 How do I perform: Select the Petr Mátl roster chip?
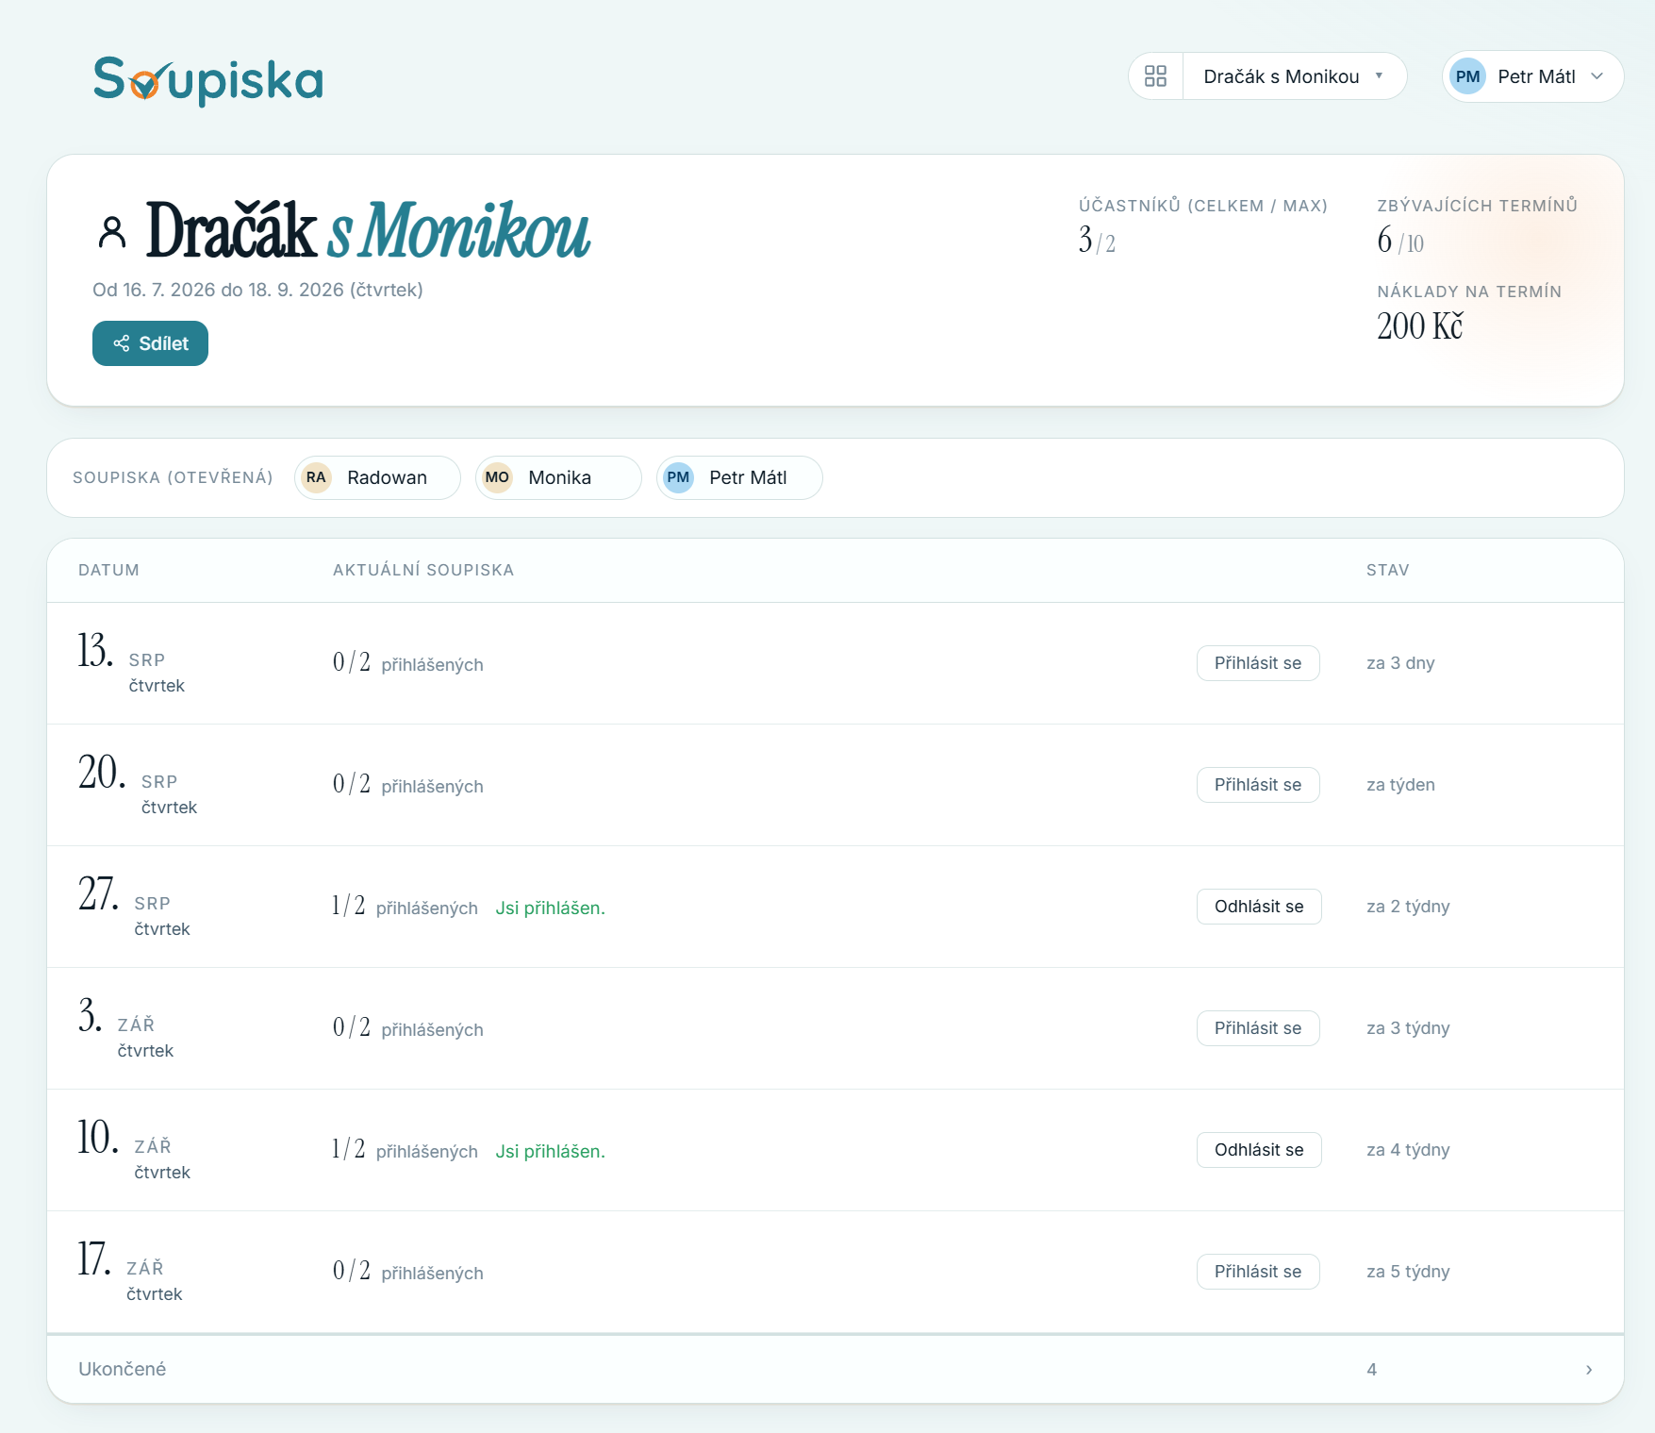click(x=739, y=477)
